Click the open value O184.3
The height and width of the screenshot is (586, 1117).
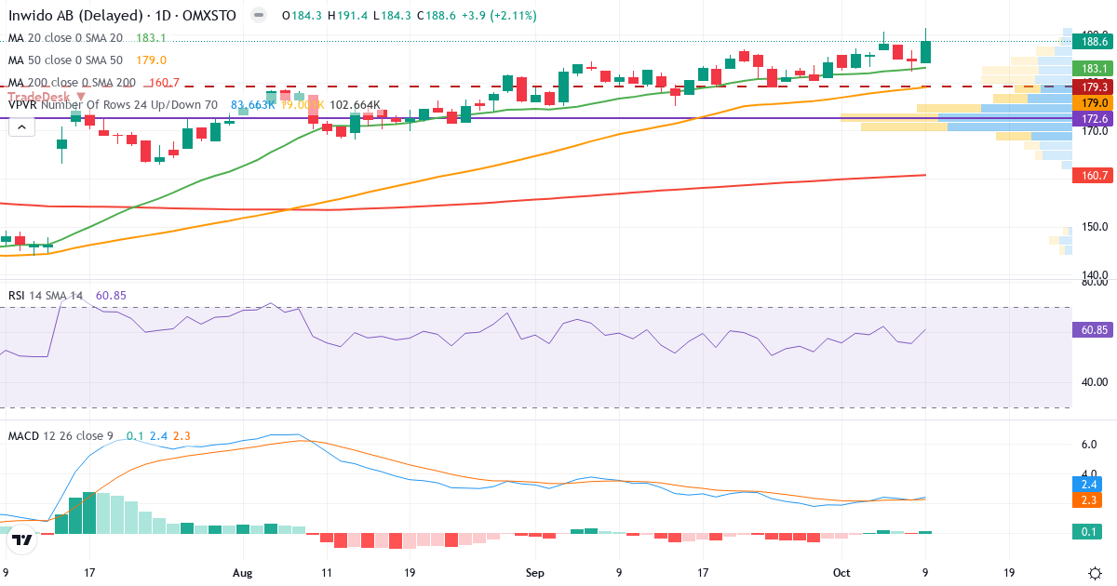[302, 16]
